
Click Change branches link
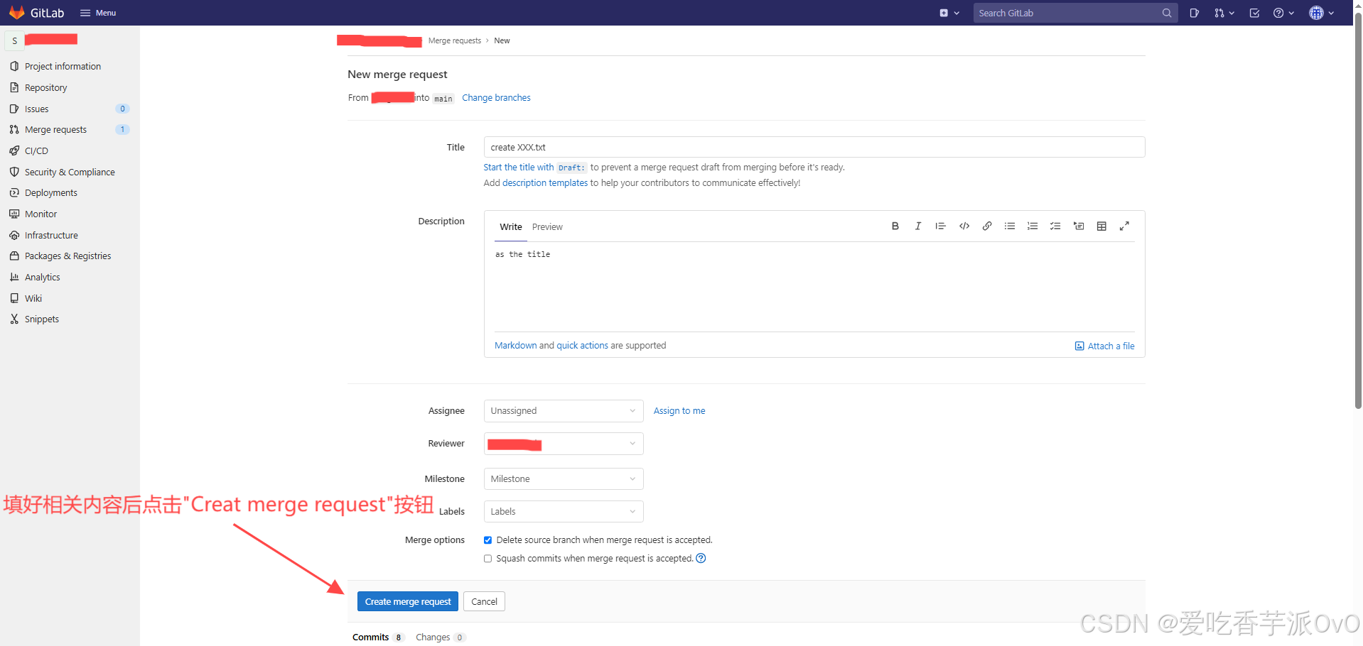(496, 98)
